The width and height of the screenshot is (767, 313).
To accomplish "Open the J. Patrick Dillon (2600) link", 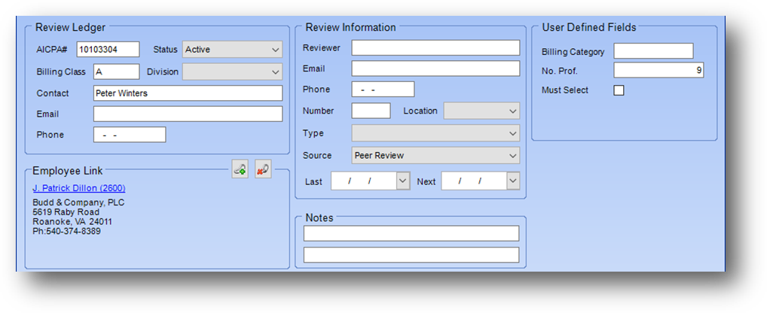I will [79, 188].
